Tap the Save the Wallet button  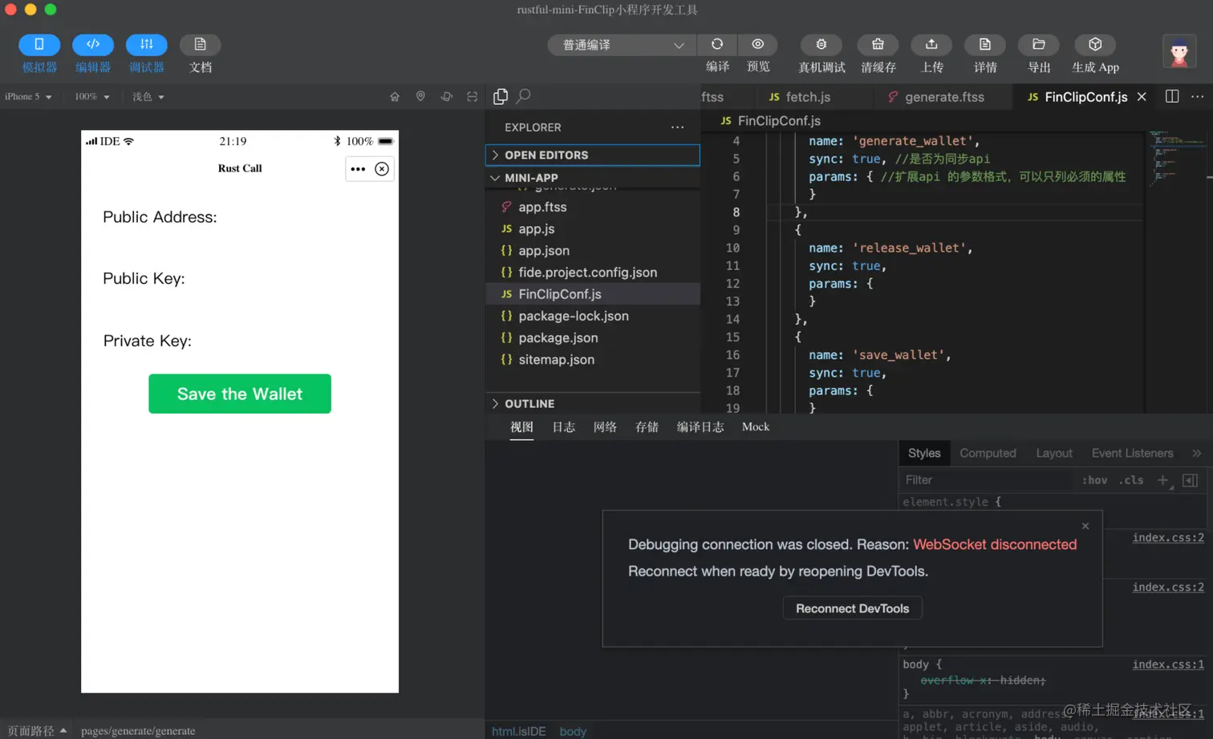click(x=240, y=394)
